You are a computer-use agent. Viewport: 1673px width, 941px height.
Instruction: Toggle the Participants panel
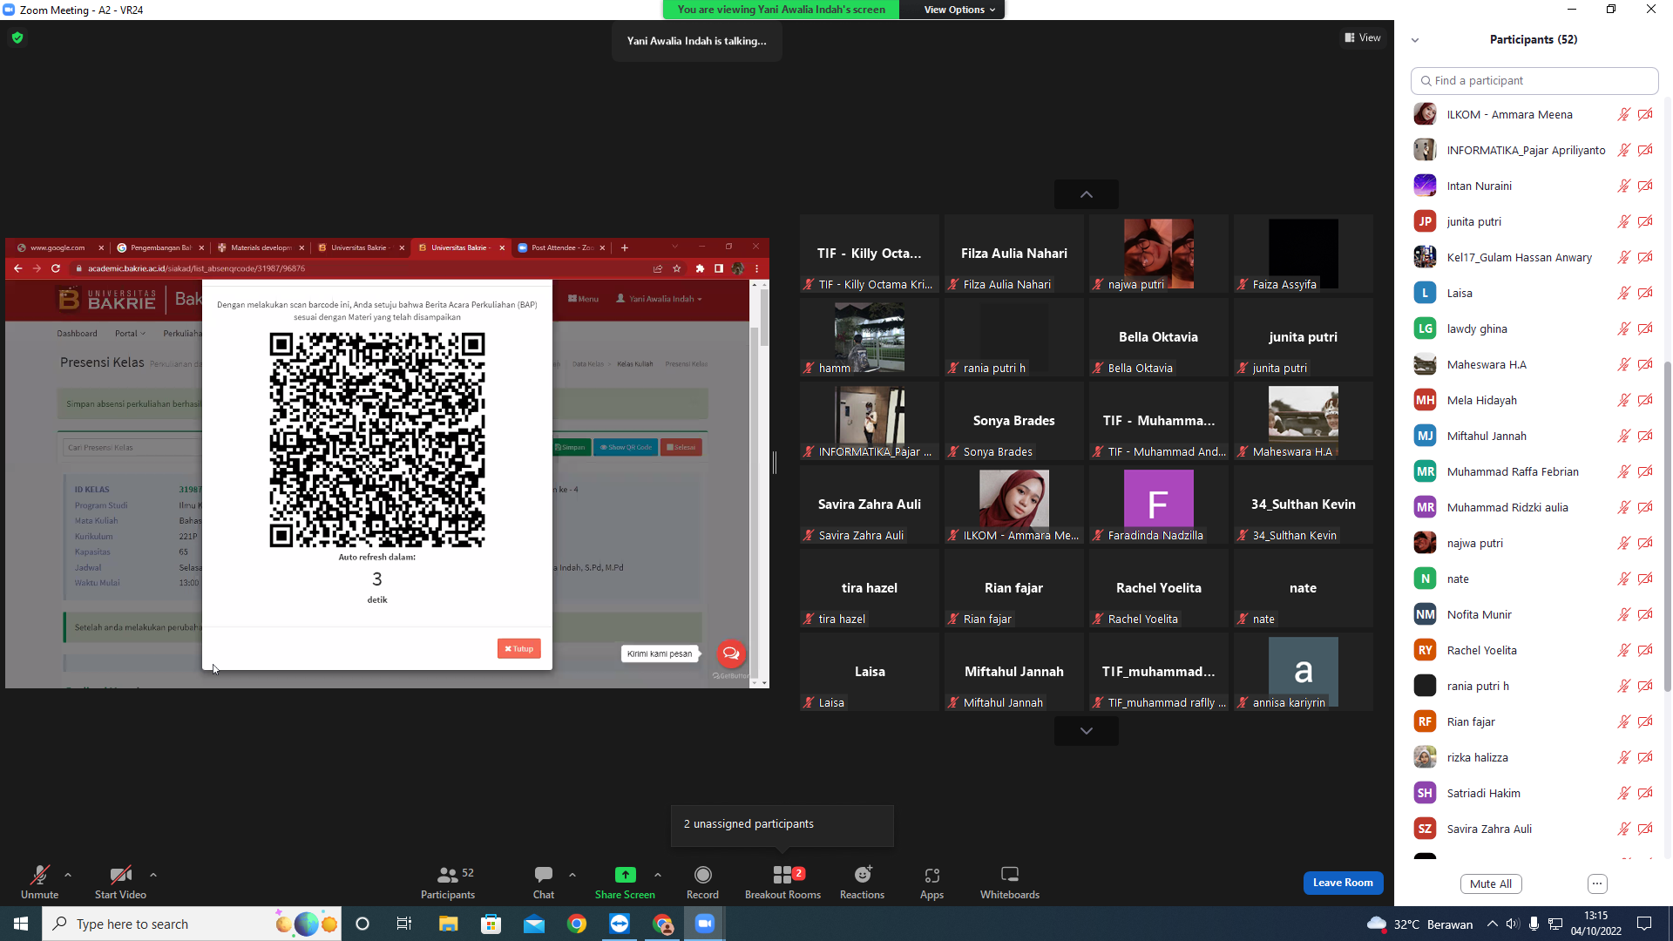(448, 882)
